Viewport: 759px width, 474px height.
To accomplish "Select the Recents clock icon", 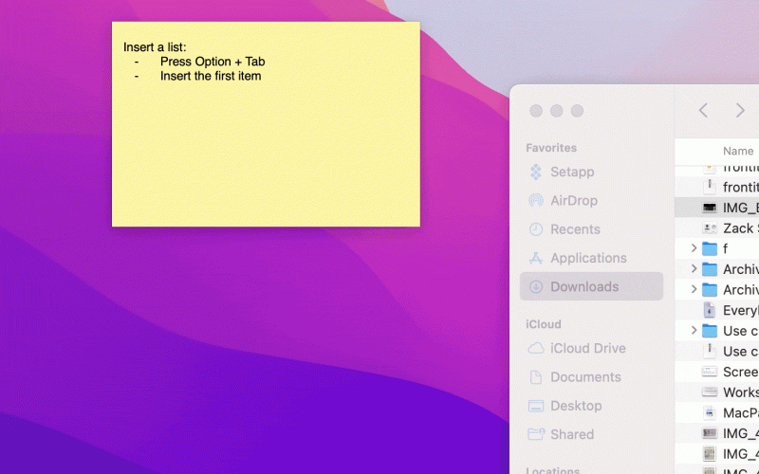I will pos(535,229).
